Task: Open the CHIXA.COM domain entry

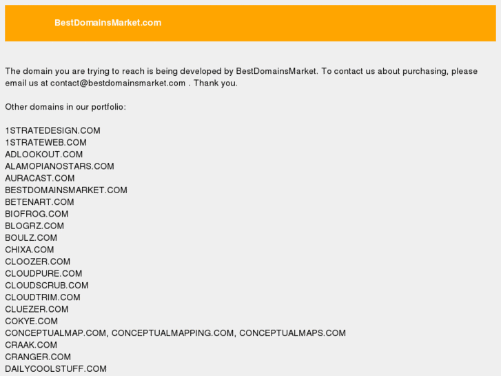Action: point(29,250)
